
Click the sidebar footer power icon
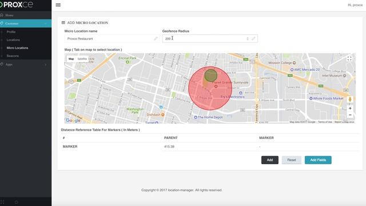pos(17,202)
